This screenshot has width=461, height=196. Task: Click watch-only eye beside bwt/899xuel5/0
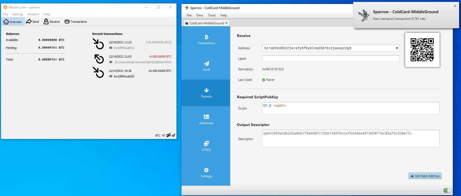[x=111, y=76]
